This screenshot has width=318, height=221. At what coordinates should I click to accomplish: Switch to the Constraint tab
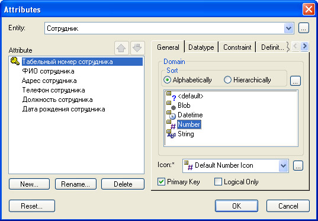coord(237,47)
